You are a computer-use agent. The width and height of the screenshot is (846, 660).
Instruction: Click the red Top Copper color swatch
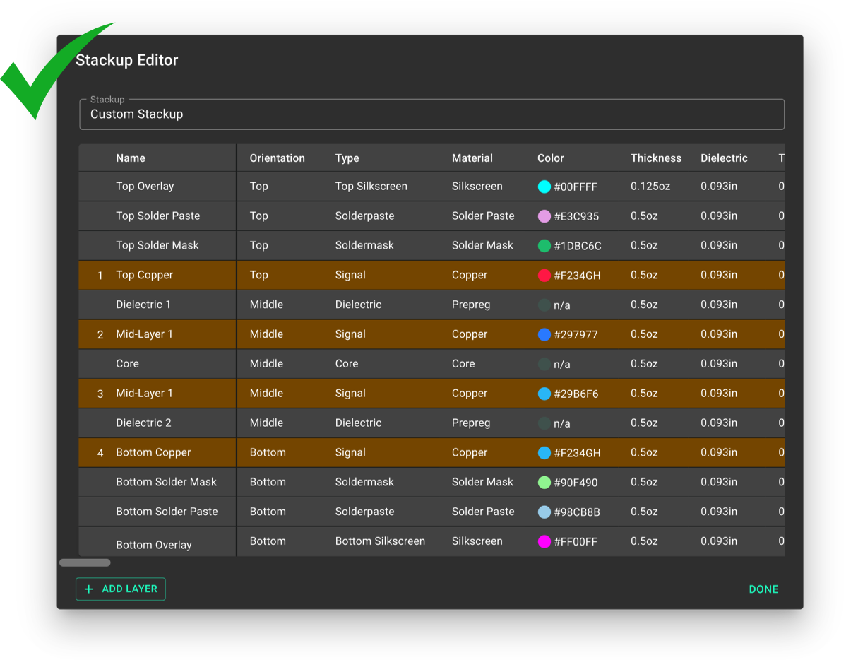(544, 276)
